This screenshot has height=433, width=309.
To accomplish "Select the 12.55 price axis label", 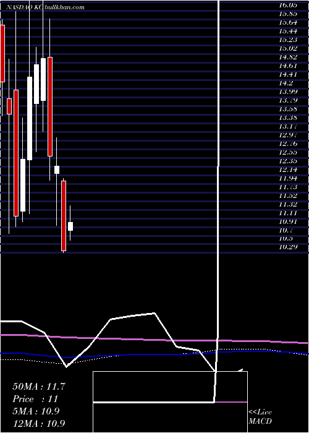I will coord(288,152).
